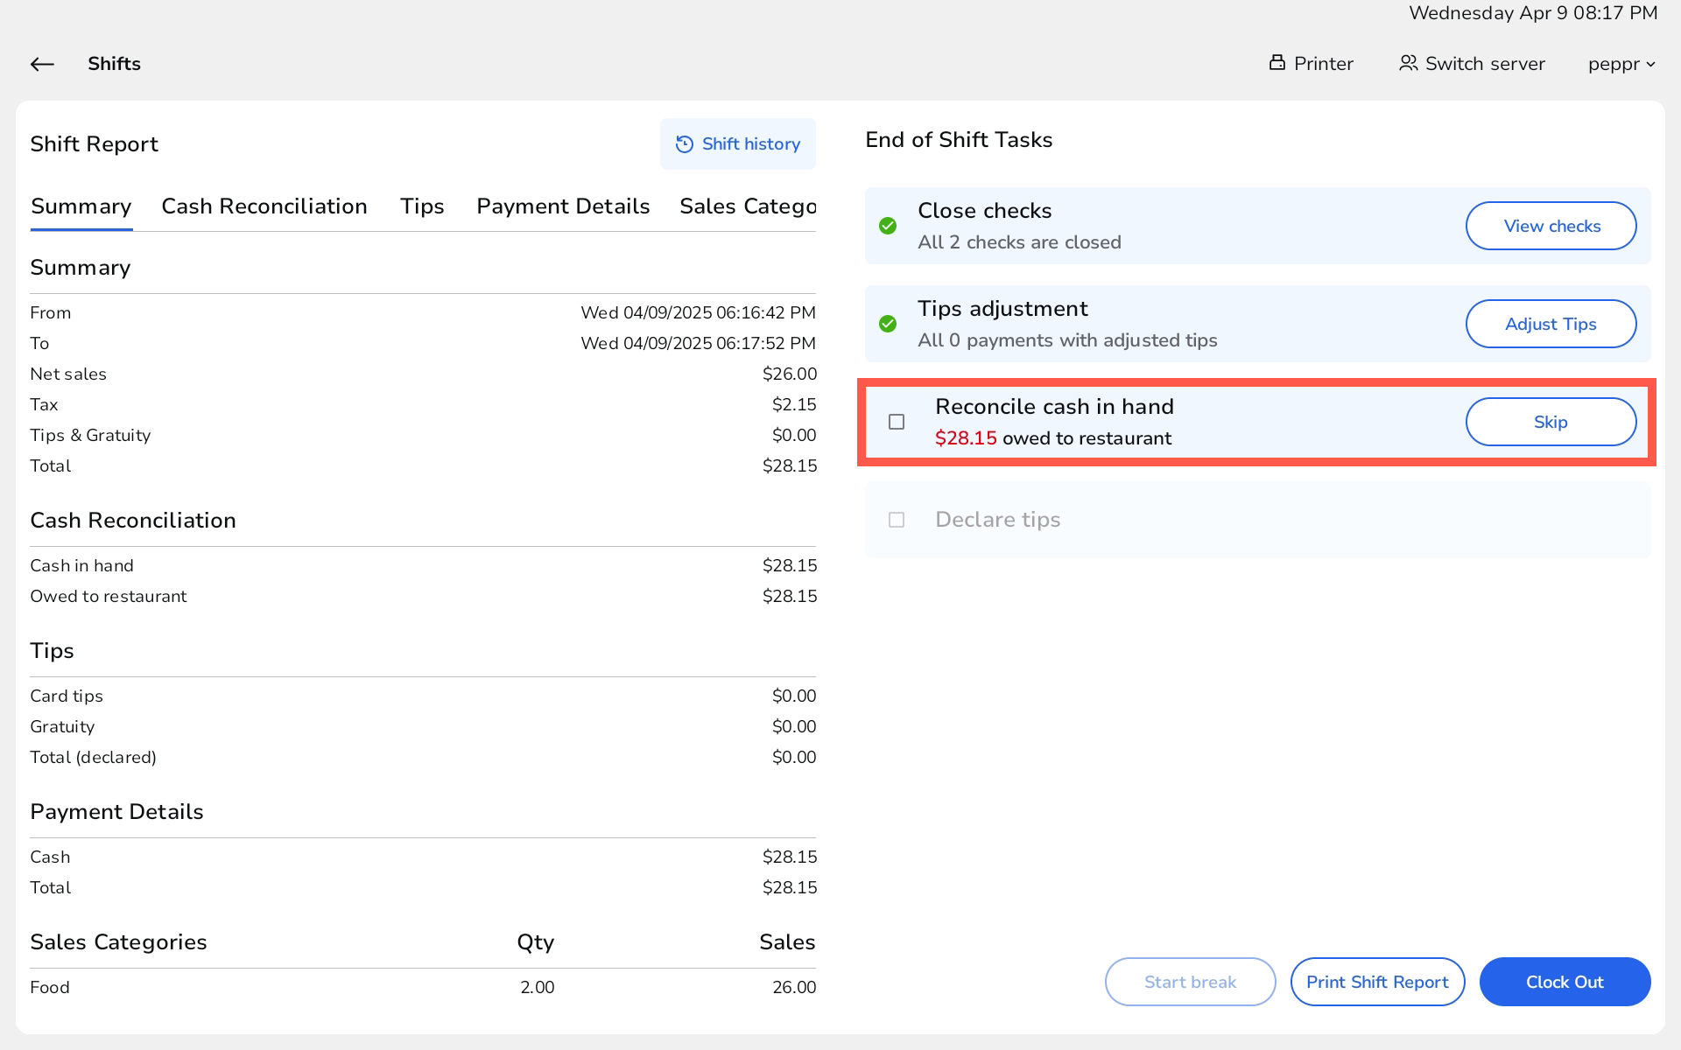This screenshot has width=1681, height=1050.
Task: Click the Adjust Tips button
Action: click(1551, 324)
